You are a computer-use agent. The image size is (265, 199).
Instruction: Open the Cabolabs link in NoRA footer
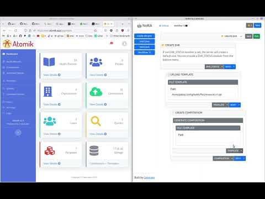[x=149, y=177]
